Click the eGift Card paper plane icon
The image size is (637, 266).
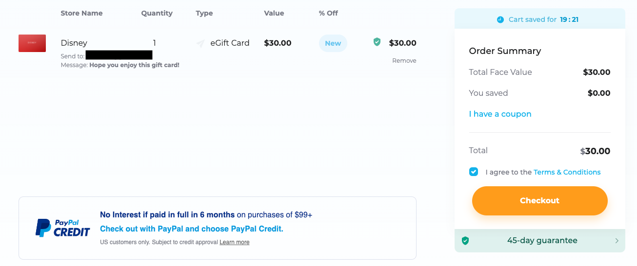tap(200, 44)
